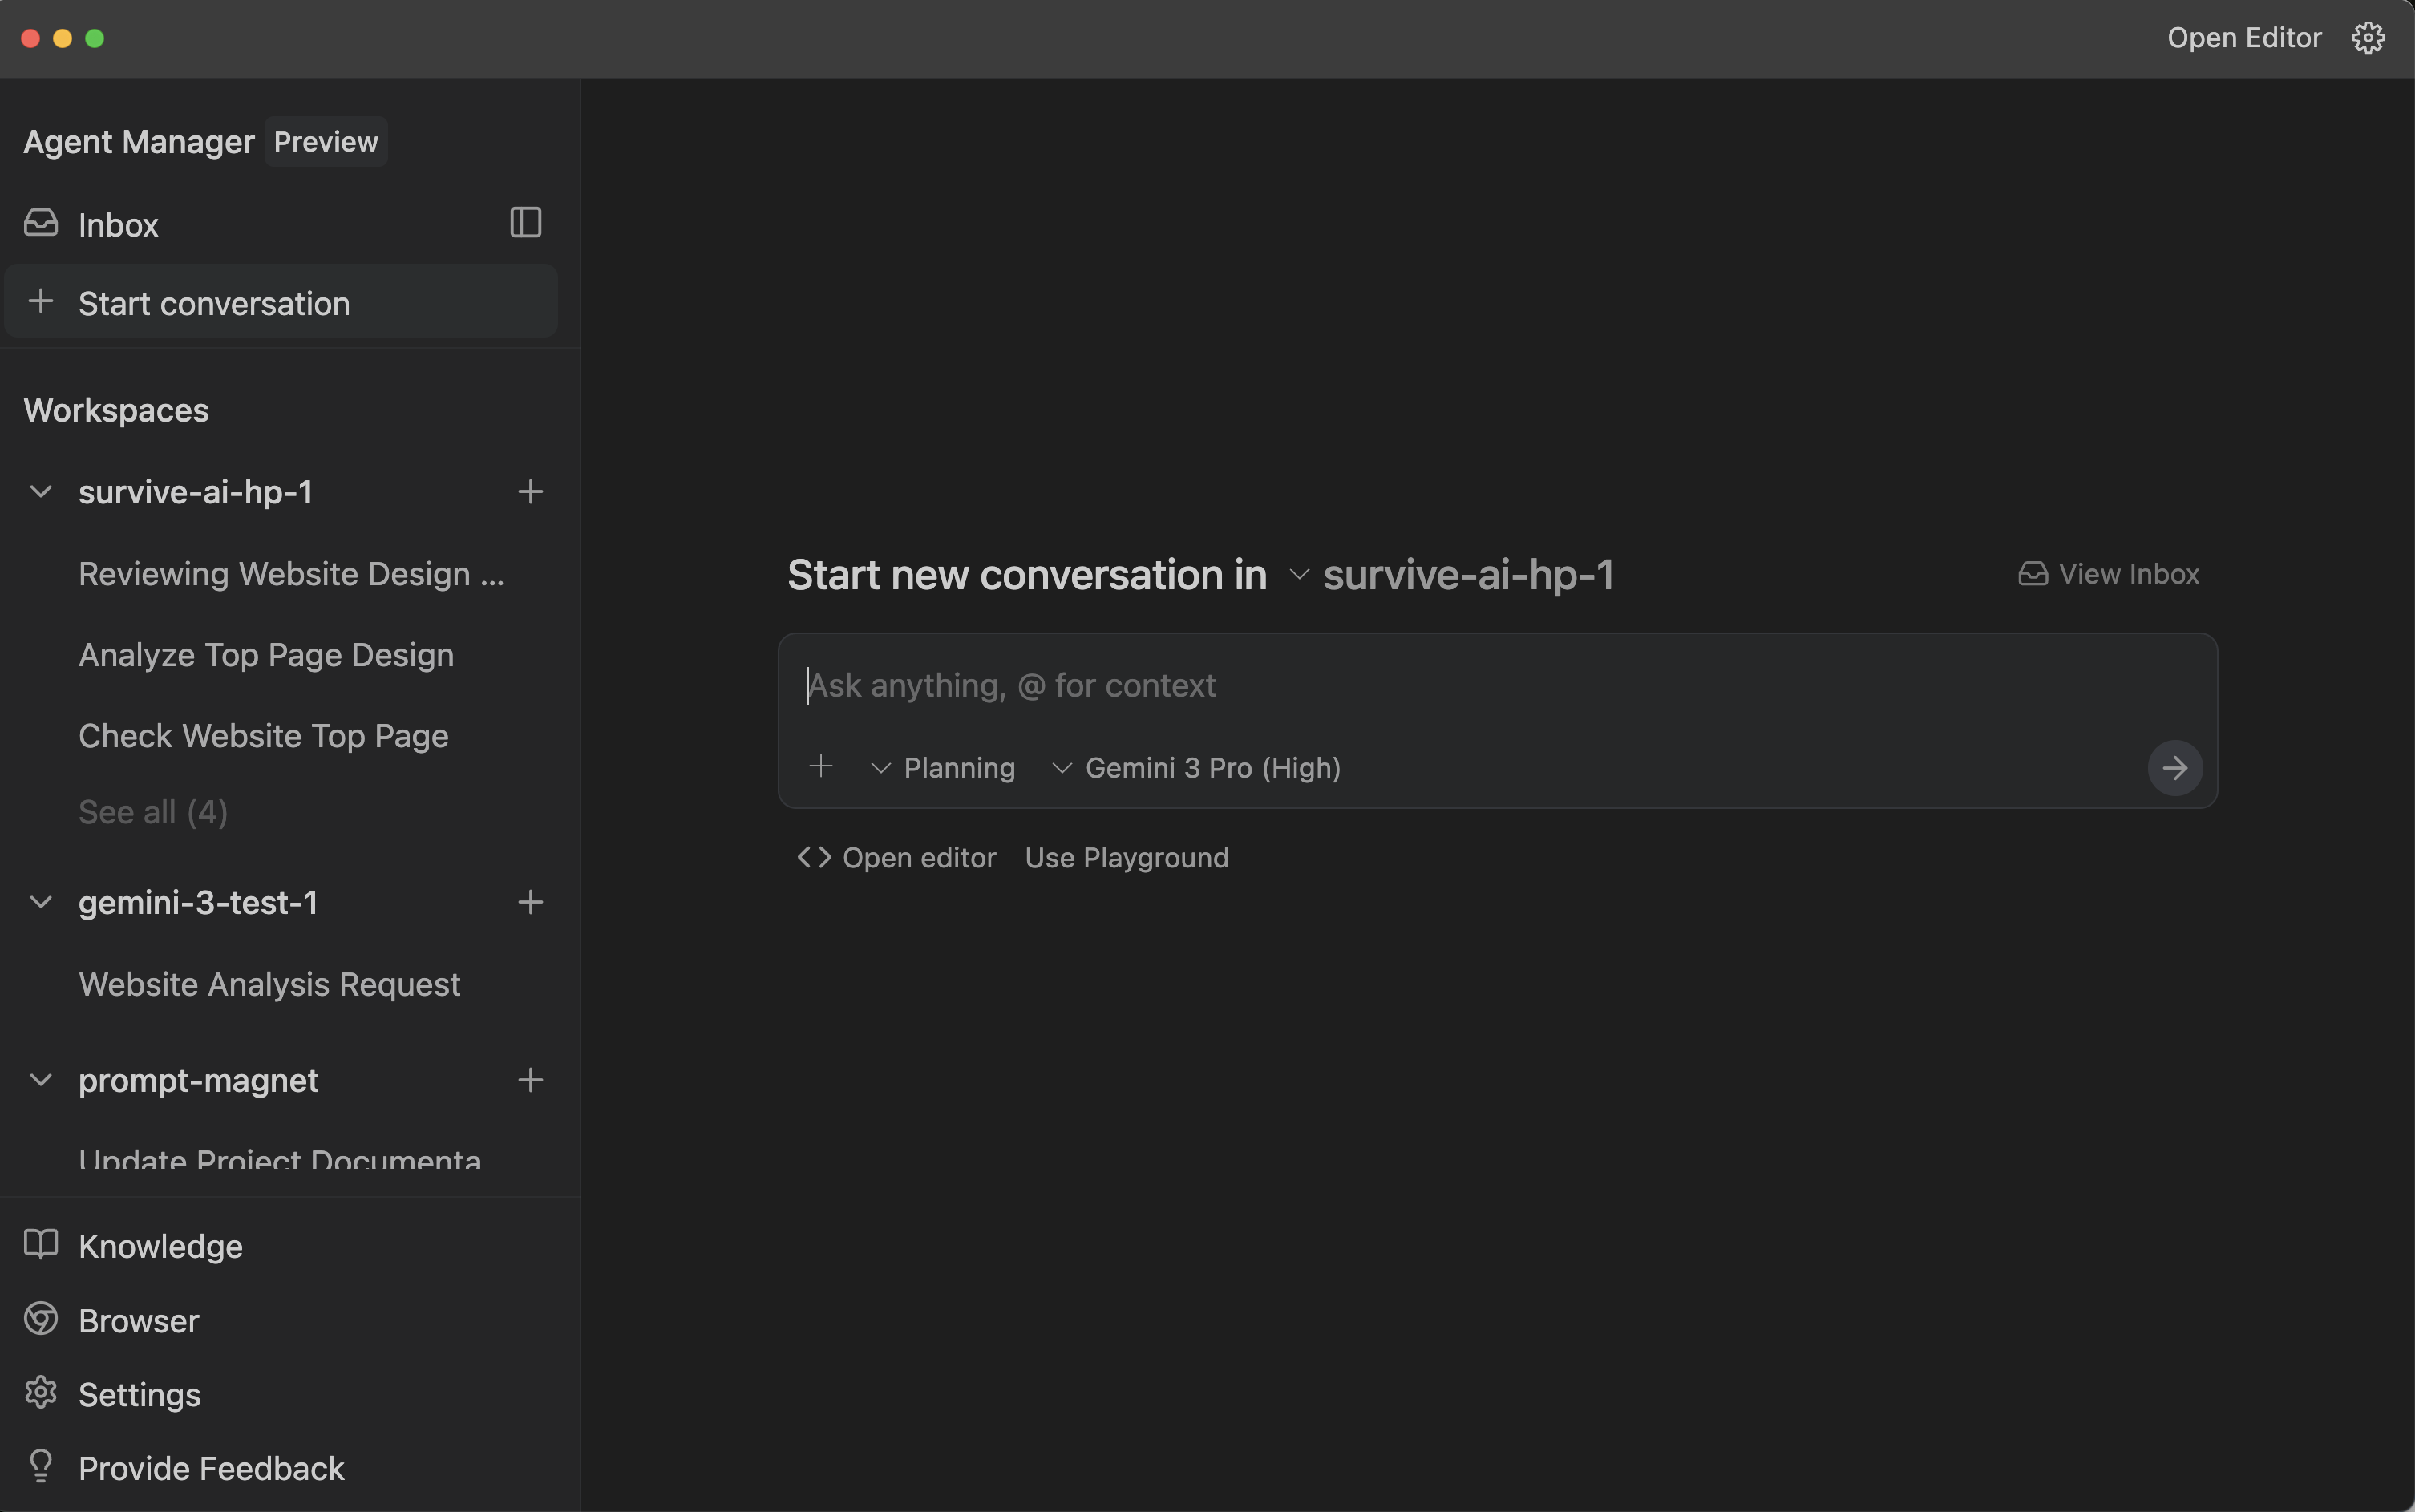Open the Gemini 3 Pro model dropdown
The height and width of the screenshot is (1512, 2415).
1197,768
